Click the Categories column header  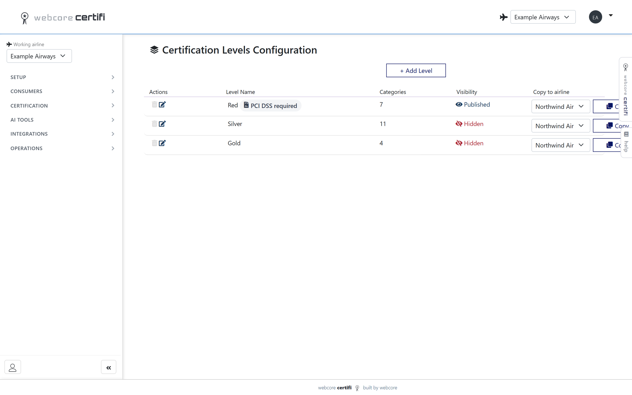pyautogui.click(x=393, y=92)
